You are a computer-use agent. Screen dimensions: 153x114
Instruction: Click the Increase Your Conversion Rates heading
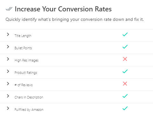coord(63,9)
